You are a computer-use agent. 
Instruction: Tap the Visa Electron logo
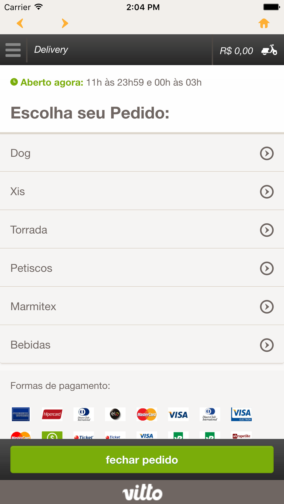coord(241,414)
